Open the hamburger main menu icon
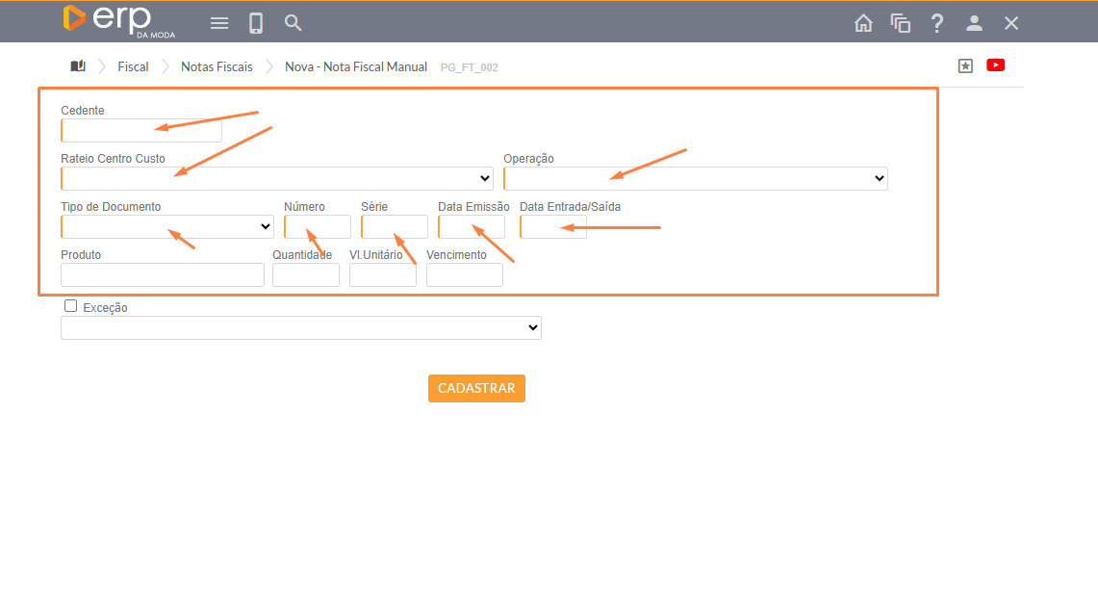Viewport: 1098px width, 594px height. click(219, 23)
